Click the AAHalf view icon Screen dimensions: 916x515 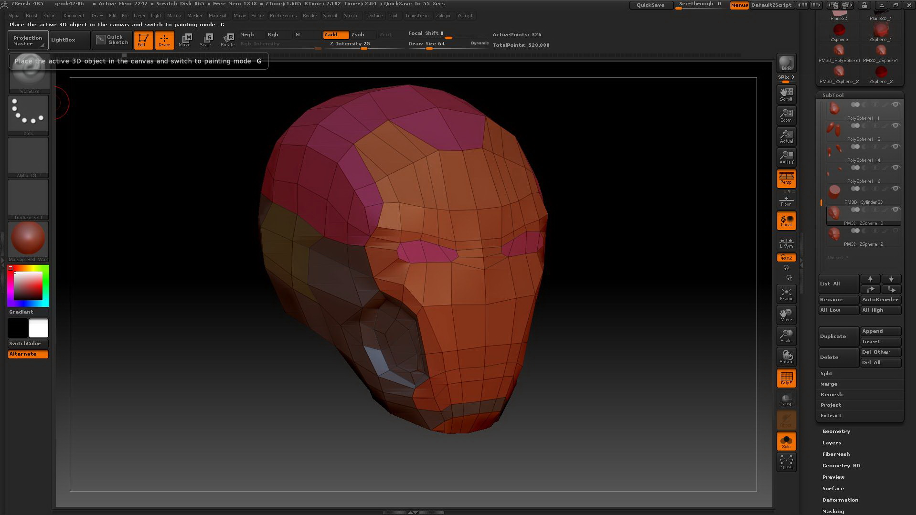pyautogui.click(x=786, y=157)
